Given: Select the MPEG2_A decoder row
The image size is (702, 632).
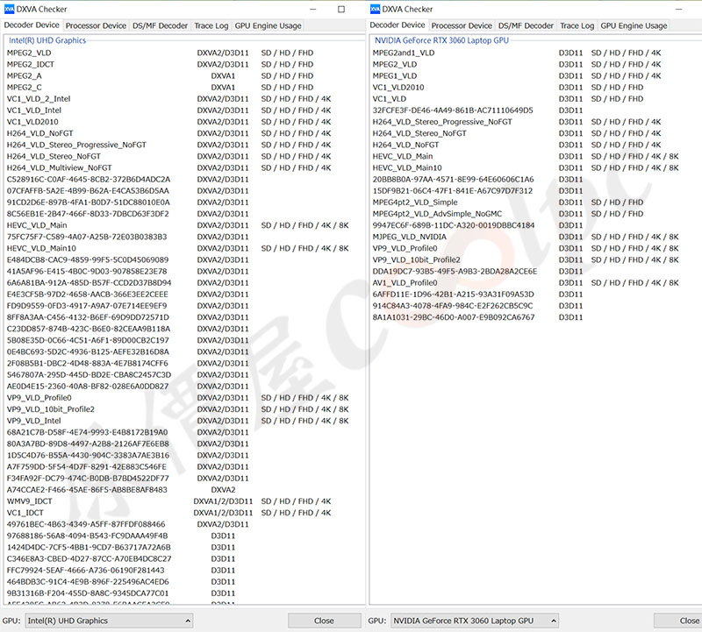Looking at the screenshot, I should 161,76.
